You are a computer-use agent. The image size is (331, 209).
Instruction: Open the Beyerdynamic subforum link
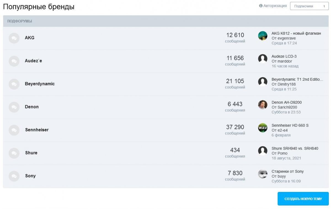[x=40, y=84]
